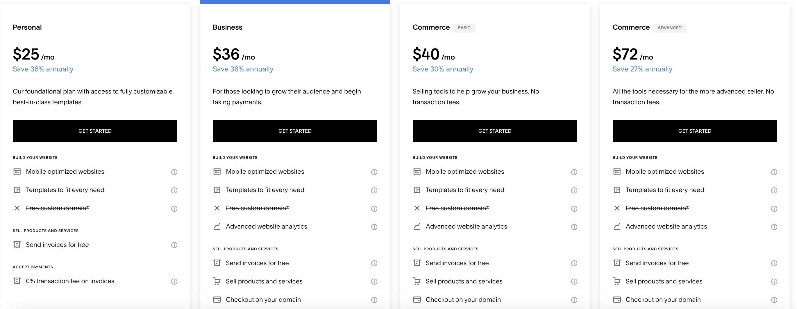This screenshot has height=309, width=797.
Task: Click info icon for Commerce Basic Templates feature
Action: pos(574,190)
